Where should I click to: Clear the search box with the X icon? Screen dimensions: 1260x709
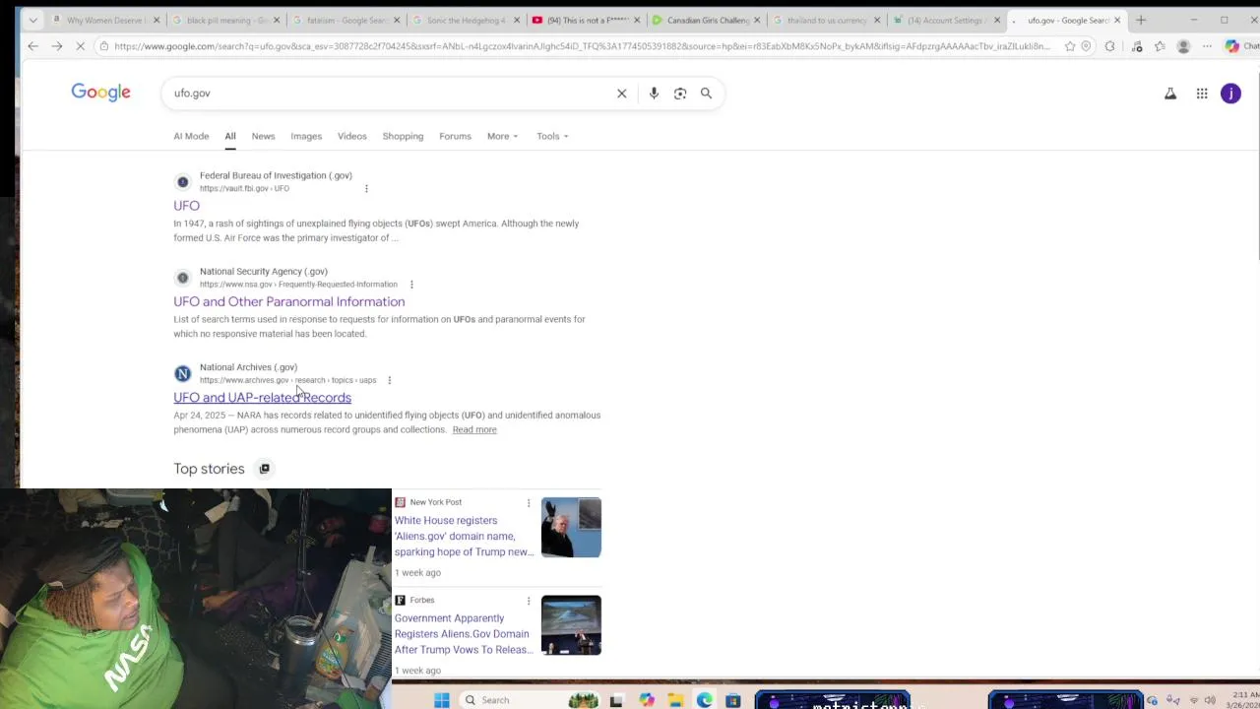[x=621, y=94]
